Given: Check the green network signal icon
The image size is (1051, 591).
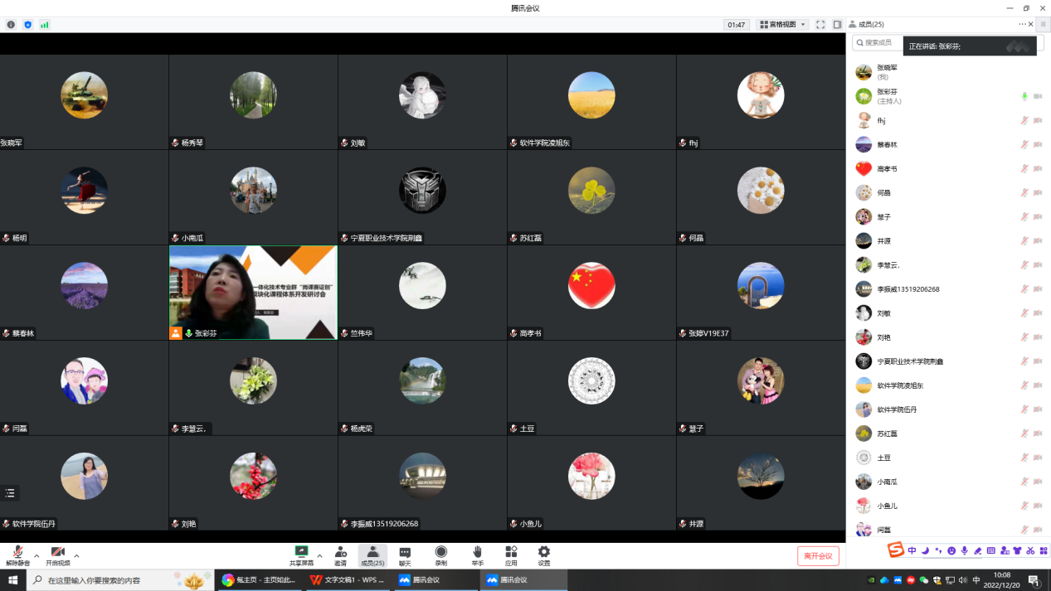Looking at the screenshot, I should click(44, 25).
